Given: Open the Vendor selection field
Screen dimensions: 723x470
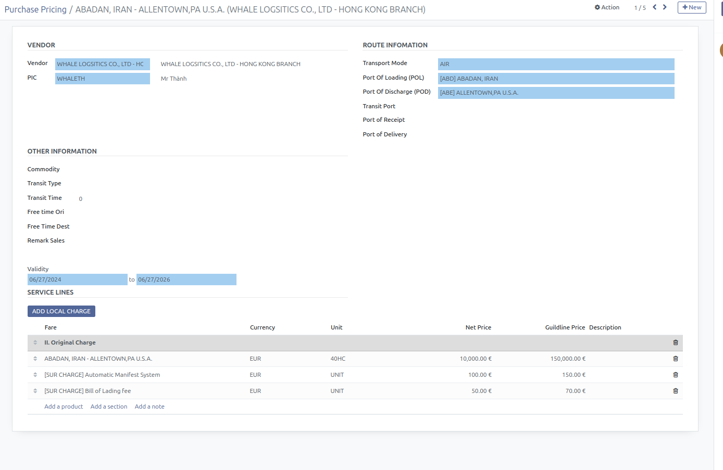Looking at the screenshot, I should click(x=102, y=64).
